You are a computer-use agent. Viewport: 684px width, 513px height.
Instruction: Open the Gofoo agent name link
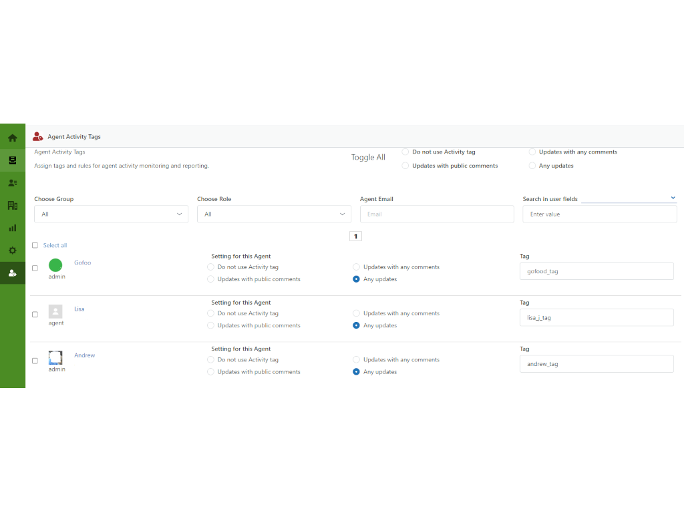coord(82,263)
